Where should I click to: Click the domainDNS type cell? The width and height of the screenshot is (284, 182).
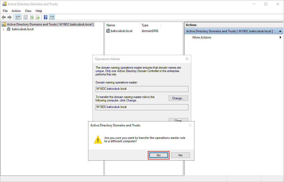click(150, 31)
